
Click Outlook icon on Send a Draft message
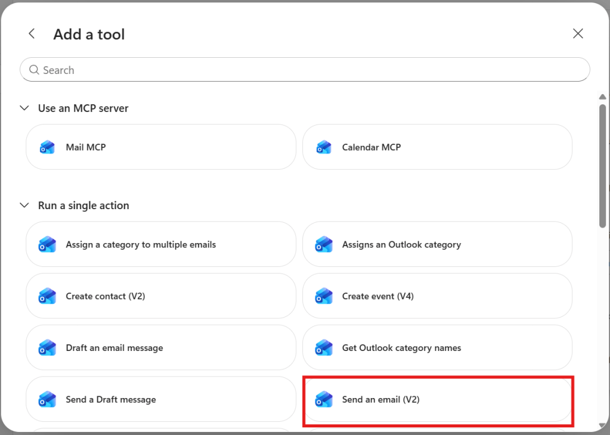[x=47, y=400]
